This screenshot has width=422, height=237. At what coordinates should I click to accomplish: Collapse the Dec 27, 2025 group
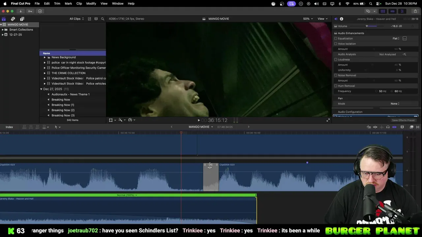pos(41,89)
